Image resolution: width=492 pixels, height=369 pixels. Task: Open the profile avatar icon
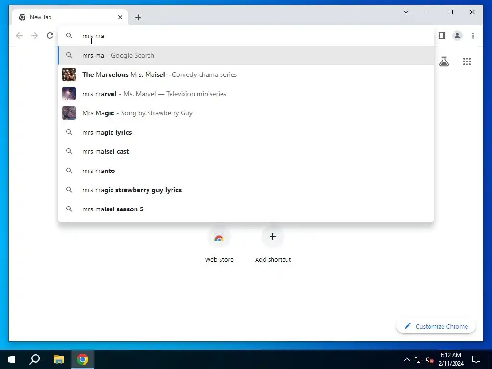tap(457, 36)
